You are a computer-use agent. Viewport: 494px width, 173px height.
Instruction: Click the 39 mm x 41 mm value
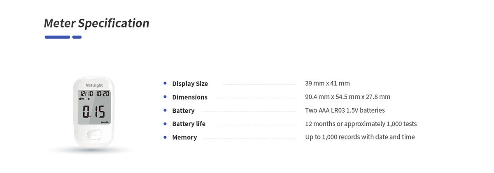[x=327, y=84]
